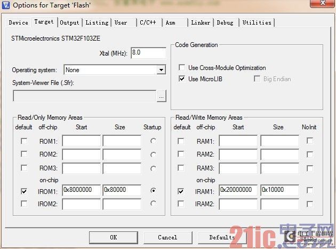Enable NoInit for RAM3
The image size is (336, 249).
pyautogui.click(x=310, y=168)
